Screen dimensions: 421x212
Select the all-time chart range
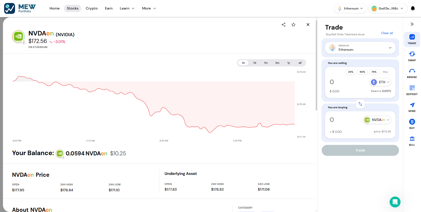(x=300, y=63)
